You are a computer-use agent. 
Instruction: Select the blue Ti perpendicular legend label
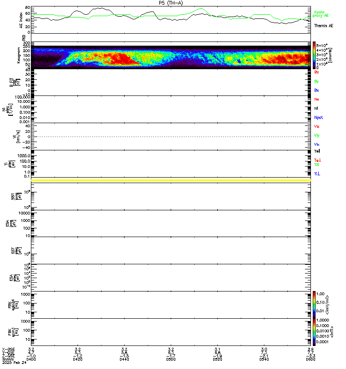pos(317,174)
